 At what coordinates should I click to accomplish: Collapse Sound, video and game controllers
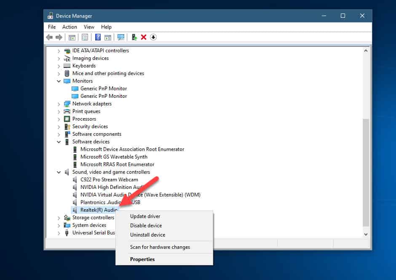point(59,172)
